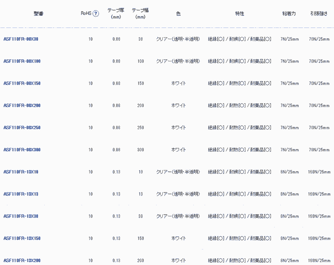Screen dimensions: 334x265
Task: Select the ASF110FR-13X200 product link
Action: coord(22,260)
